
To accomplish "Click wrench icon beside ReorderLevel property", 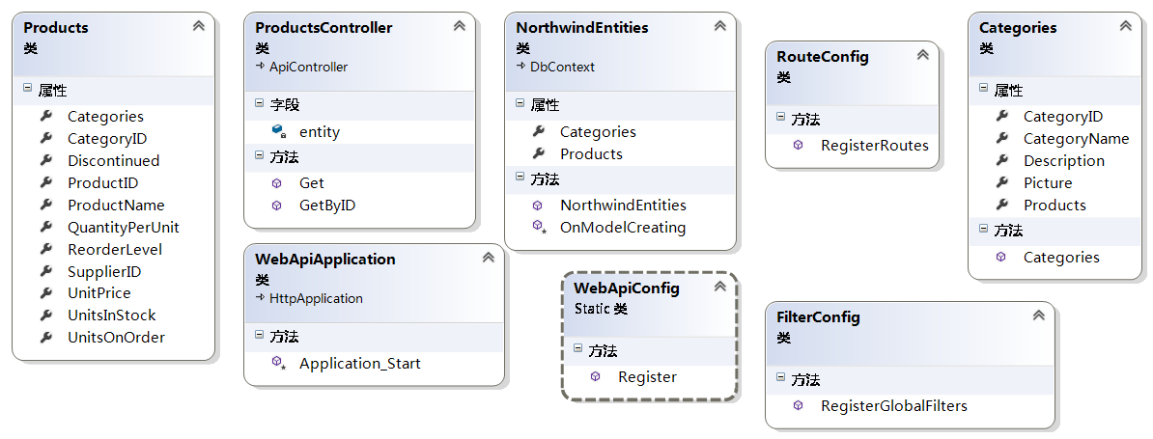I will tap(46, 248).
